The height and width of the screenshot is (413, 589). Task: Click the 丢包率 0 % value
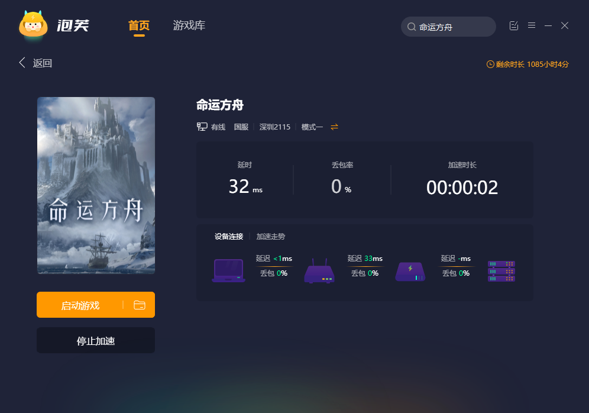tap(341, 186)
